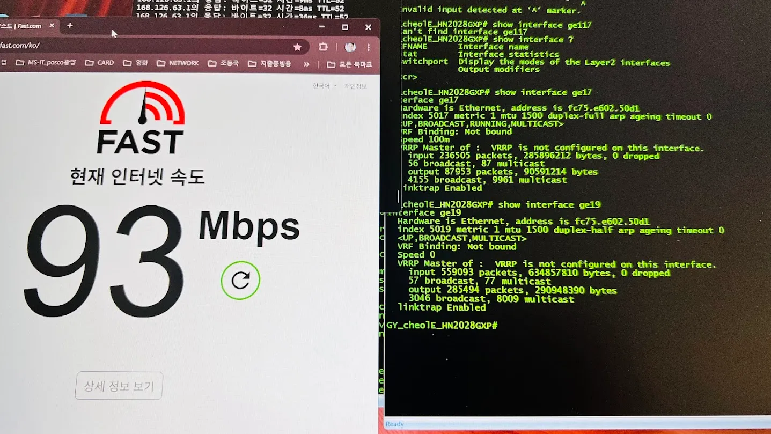Click the 상세 정보 보기 button
This screenshot has width=771, height=434.
click(119, 386)
